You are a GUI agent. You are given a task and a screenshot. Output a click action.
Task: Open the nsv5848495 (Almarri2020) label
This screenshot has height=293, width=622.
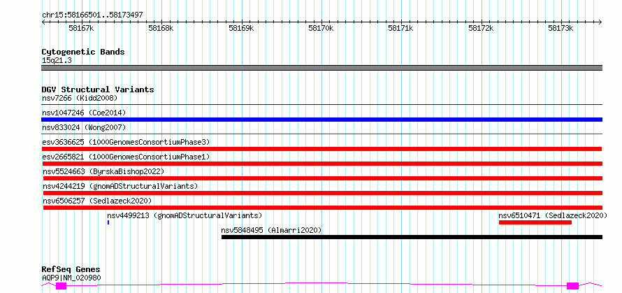(x=271, y=230)
